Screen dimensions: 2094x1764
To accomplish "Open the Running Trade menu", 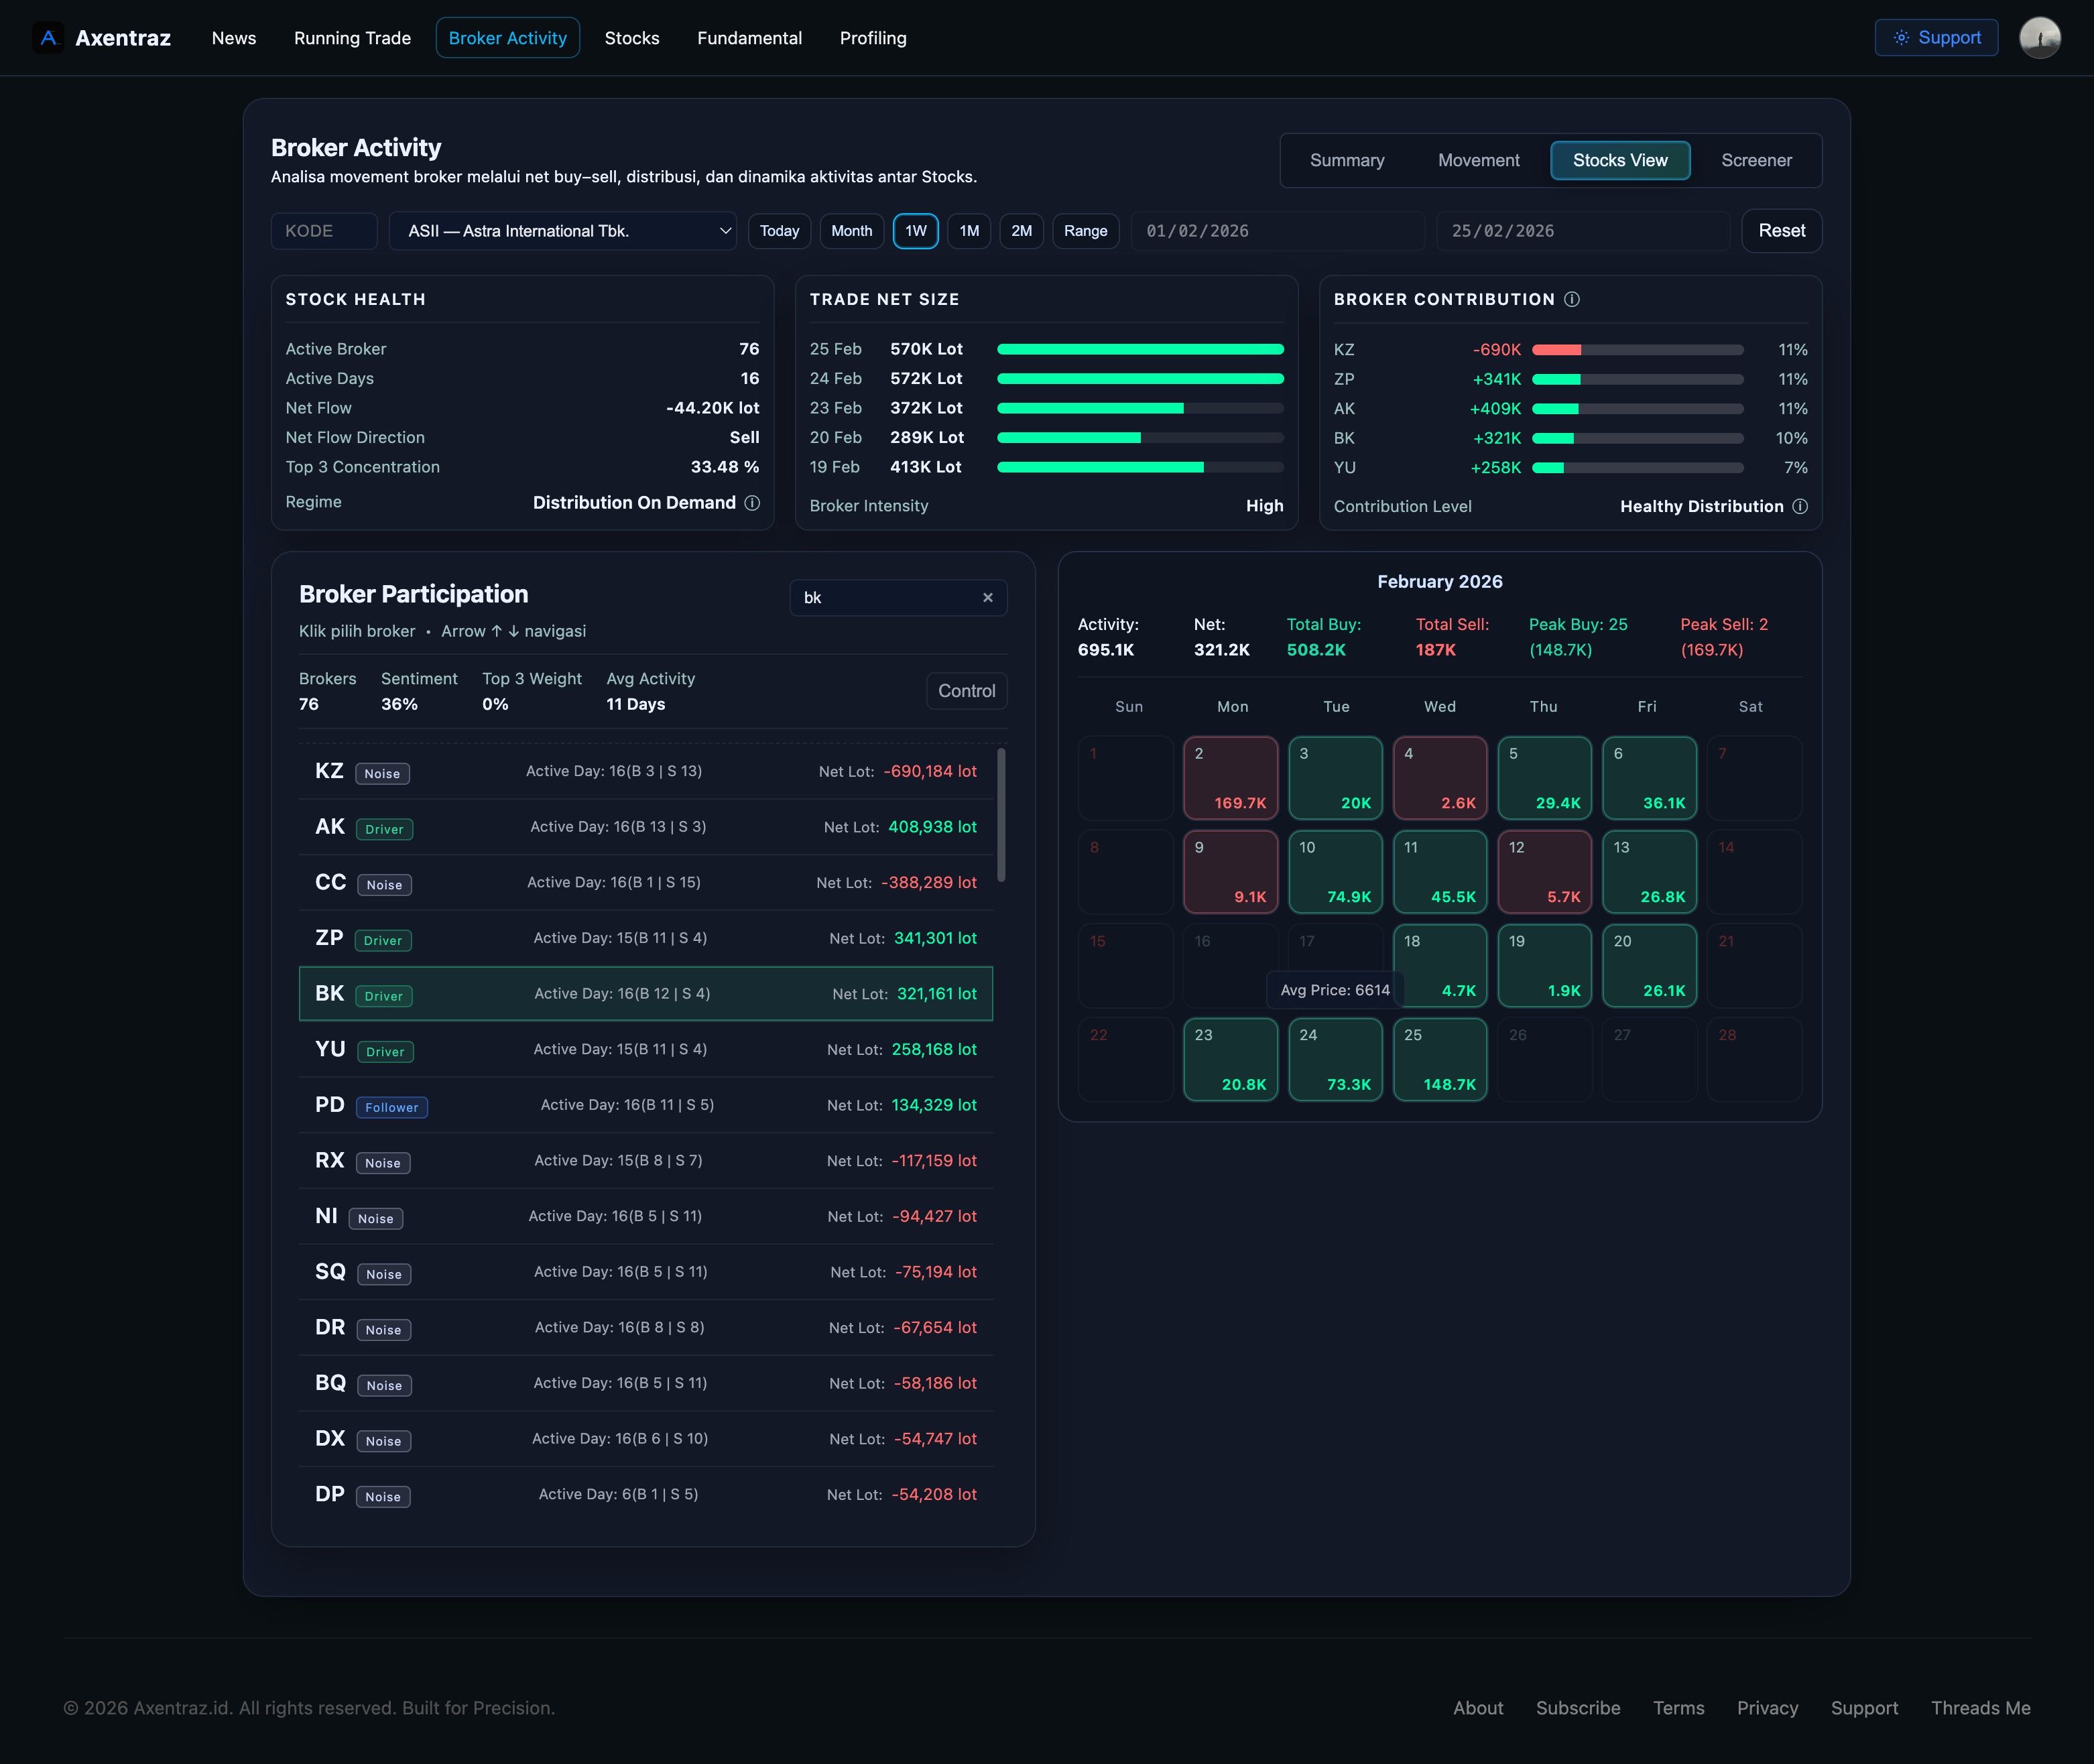I will pyautogui.click(x=352, y=38).
